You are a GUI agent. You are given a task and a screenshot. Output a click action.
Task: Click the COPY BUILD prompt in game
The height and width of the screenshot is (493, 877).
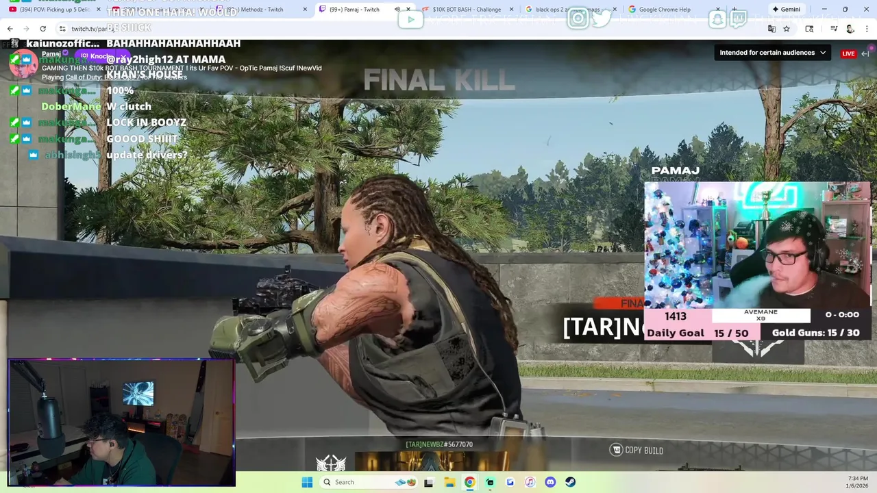(637, 450)
